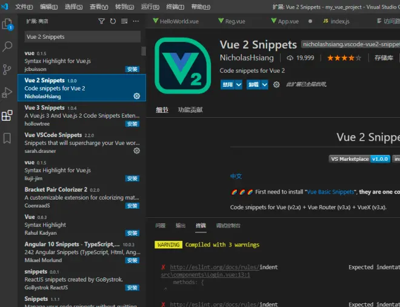Open the Vue Basic Snippets link
Viewport: 400px width, 307px height.
coord(331,192)
